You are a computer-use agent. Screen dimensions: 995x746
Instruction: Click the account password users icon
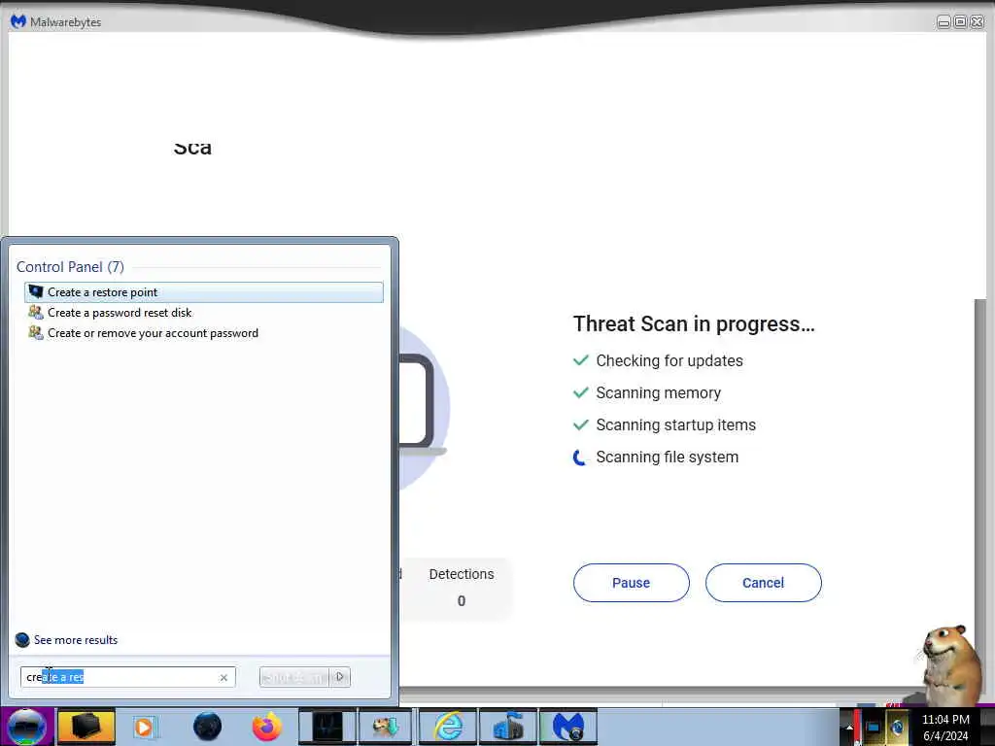coord(36,332)
